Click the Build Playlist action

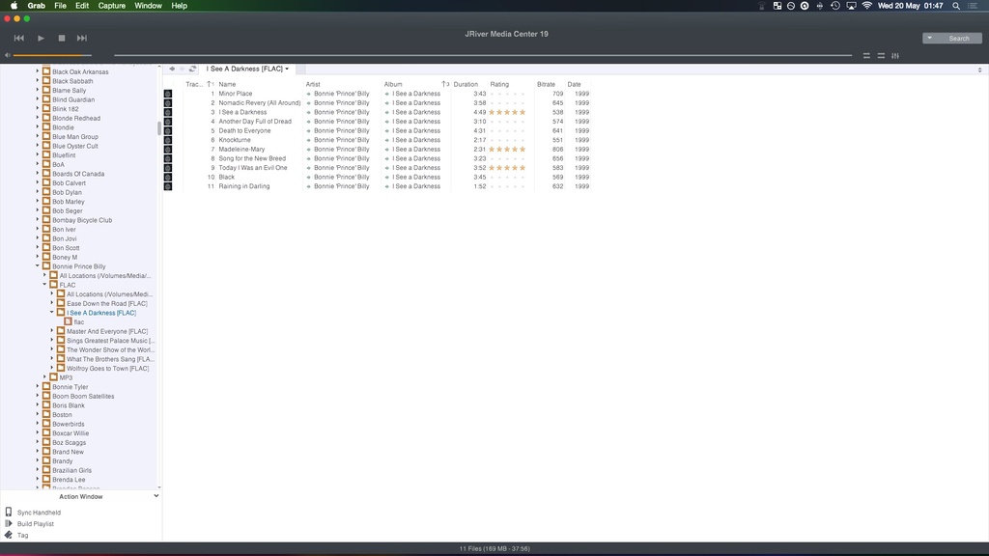pyautogui.click(x=36, y=524)
